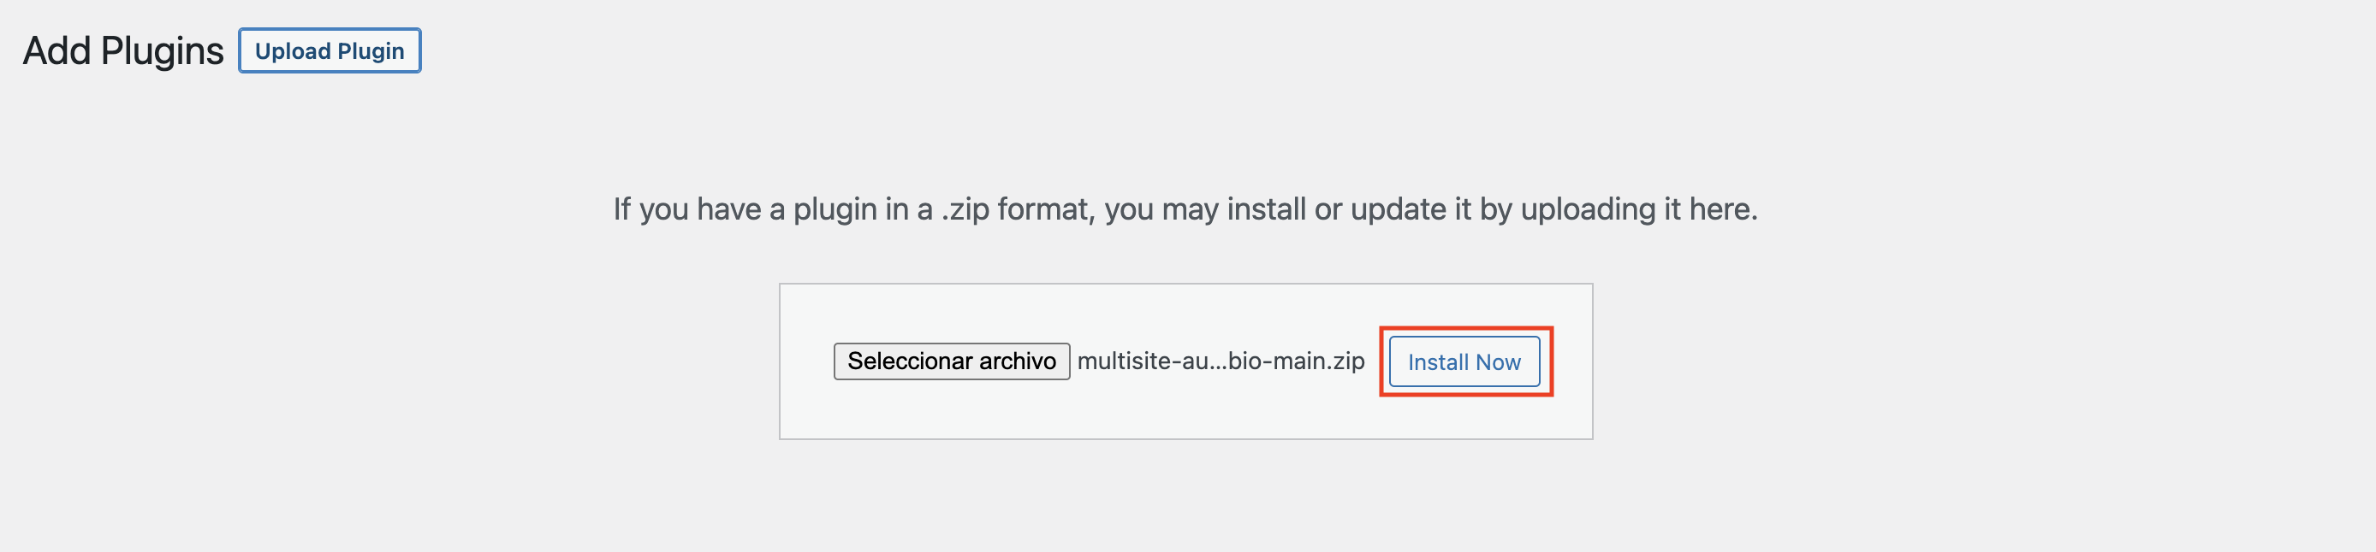Open file chooser via Seleccionar archivo
The image size is (2376, 552).
coord(951,361)
